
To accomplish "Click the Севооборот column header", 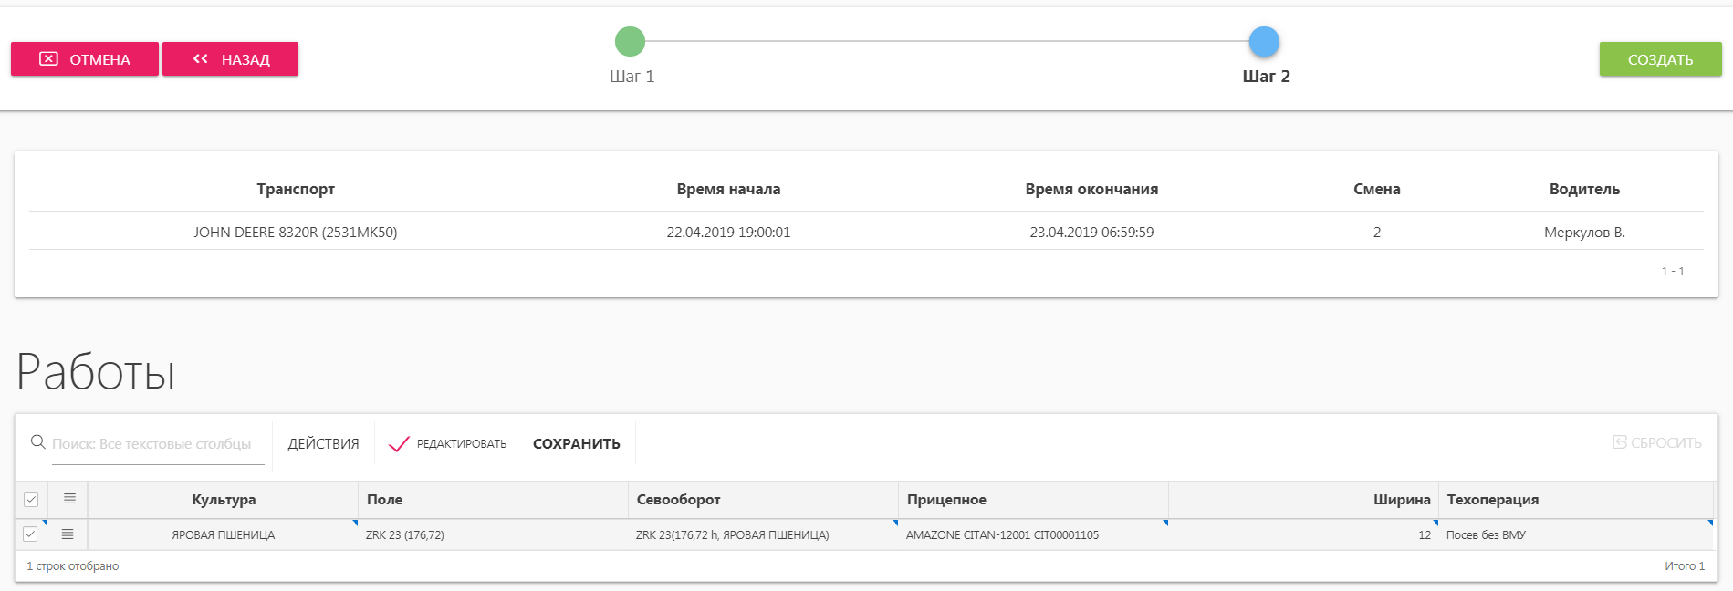I will tap(763, 500).
